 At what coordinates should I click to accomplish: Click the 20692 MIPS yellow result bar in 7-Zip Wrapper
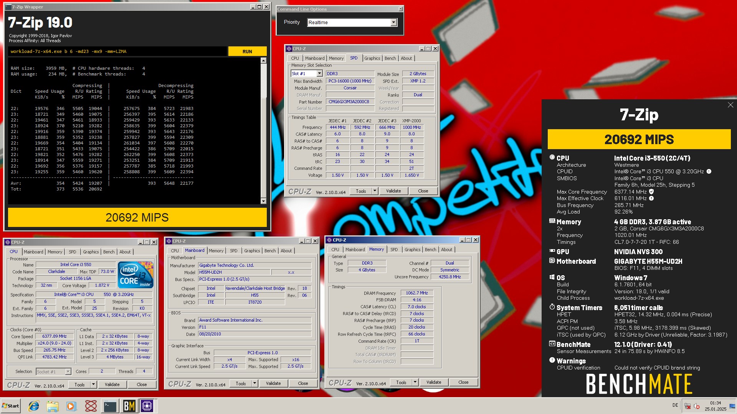click(137, 217)
